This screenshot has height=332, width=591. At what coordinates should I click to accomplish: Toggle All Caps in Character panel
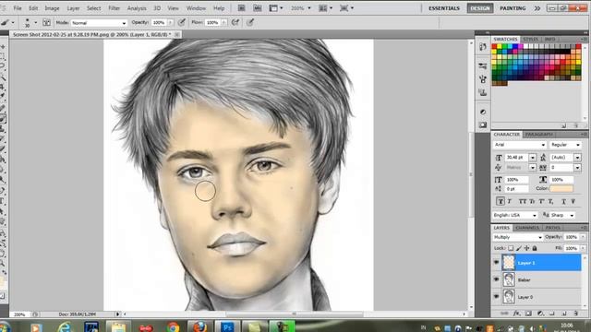click(x=523, y=201)
